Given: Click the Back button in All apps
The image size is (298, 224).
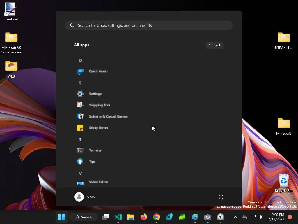Looking at the screenshot, I should pos(214,45).
